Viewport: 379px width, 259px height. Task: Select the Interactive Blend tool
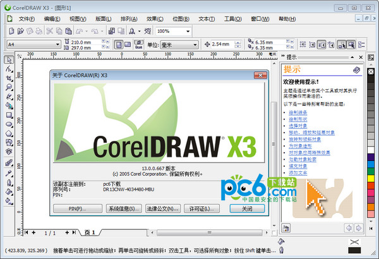coord(9,162)
